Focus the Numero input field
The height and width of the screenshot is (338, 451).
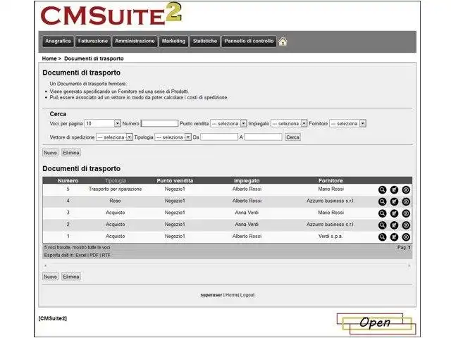[160, 123]
